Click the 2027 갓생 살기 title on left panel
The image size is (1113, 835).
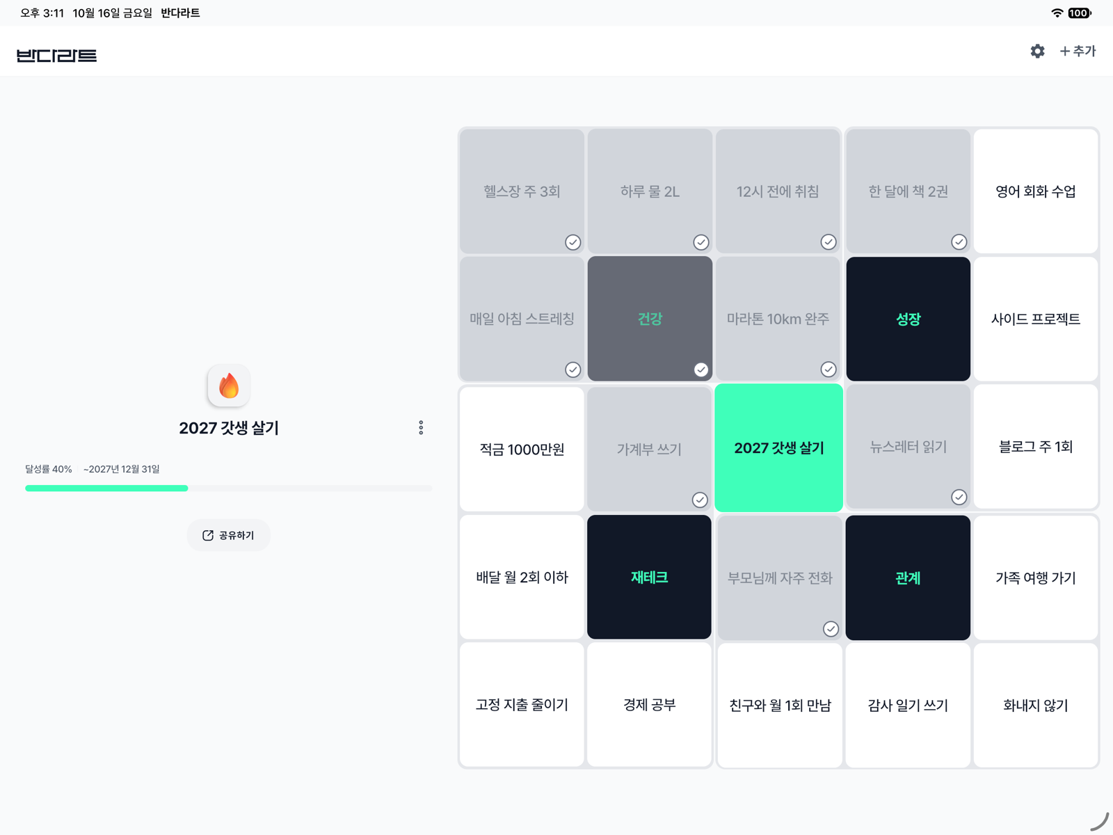228,428
